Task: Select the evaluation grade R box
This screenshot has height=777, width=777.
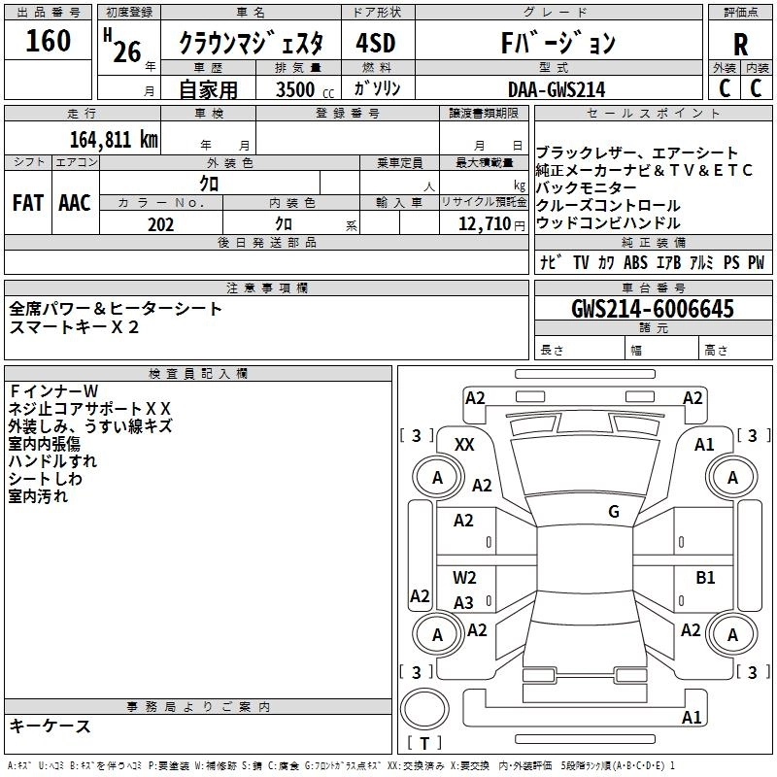Action: [740, 43]
